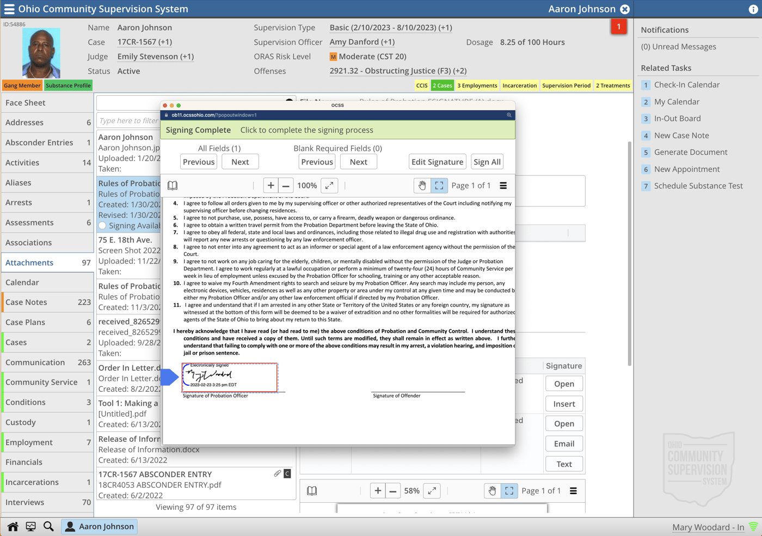Toggle fit-to-width in popup PDF toolbar
The image size is (762, 536).
(x=329, y=186)
